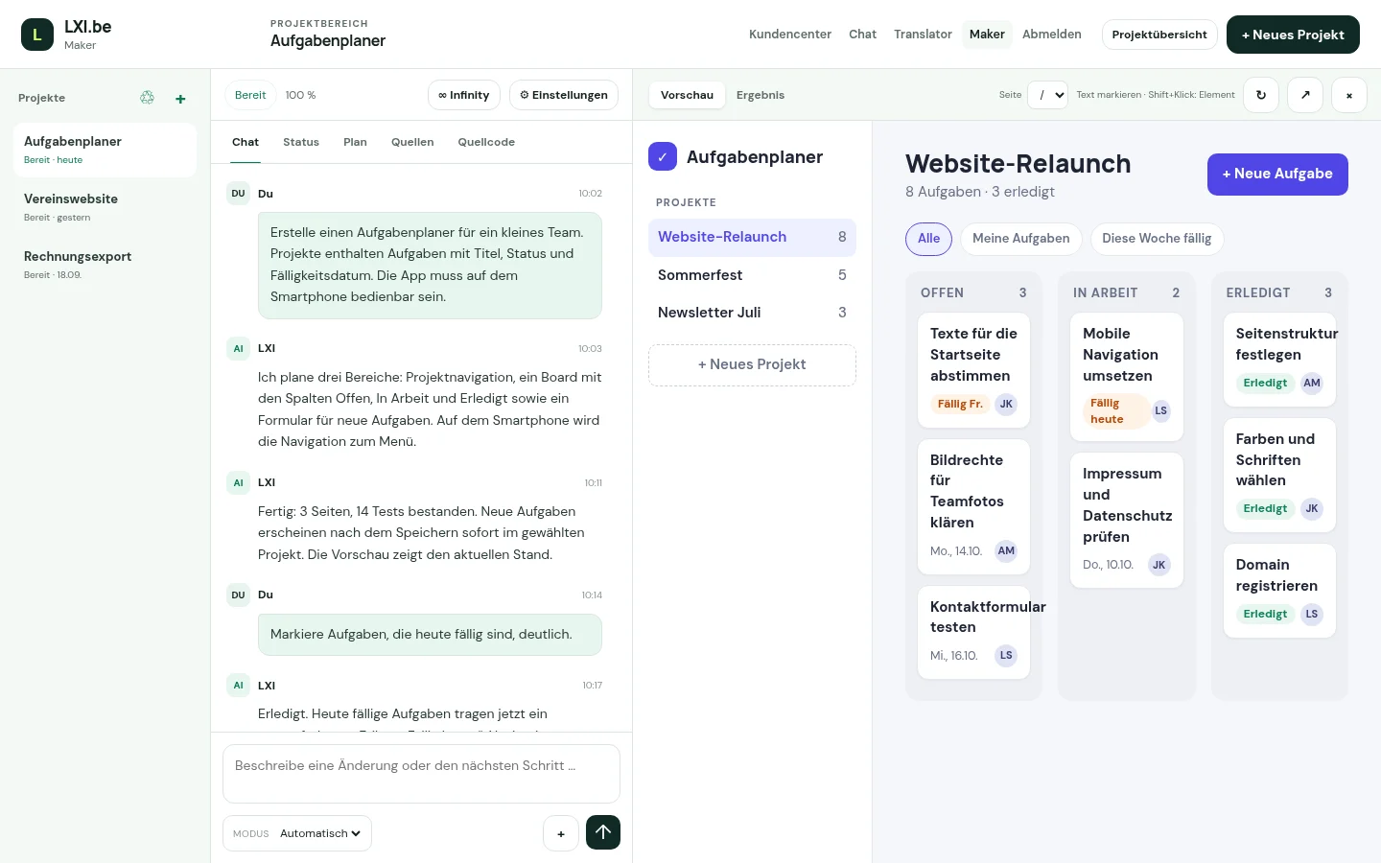Close the preview panel with the x icon
The width and height of the screenshot is (1381, 863).
point(1349,95)
